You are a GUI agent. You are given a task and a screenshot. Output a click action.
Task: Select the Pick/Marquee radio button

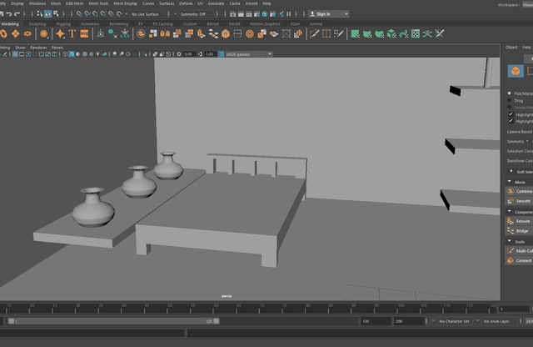(509, 93)
